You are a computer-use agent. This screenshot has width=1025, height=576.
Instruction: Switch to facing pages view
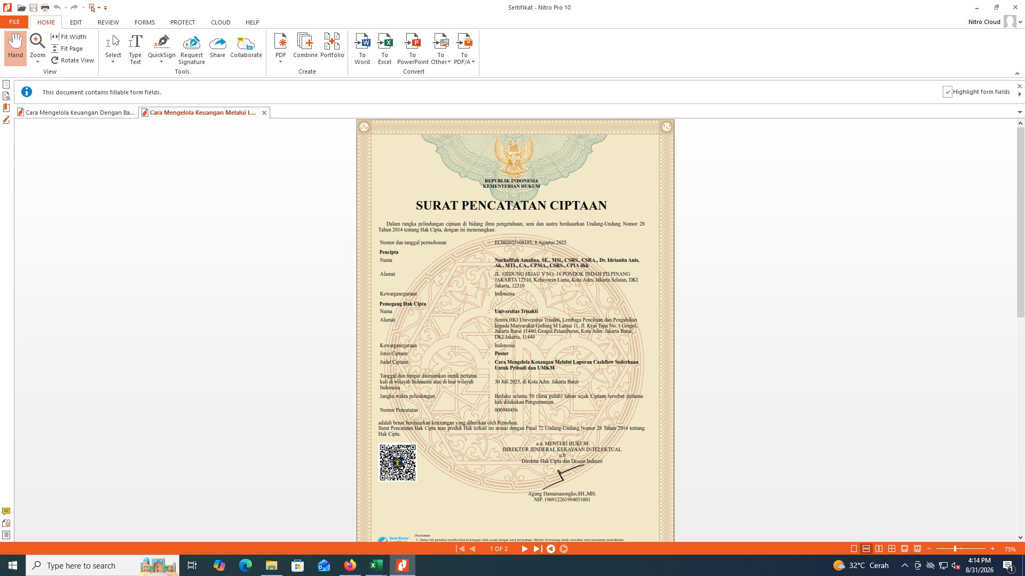coord(879,549)
